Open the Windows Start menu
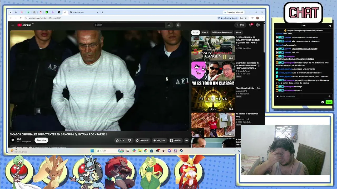The height and width of the screenshot is (189, 337). click(92, 151)
